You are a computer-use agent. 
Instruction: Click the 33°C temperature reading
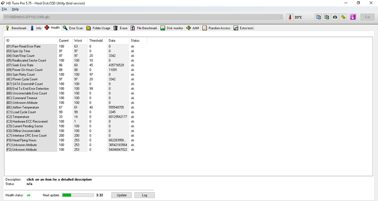[x=298, y=17]
